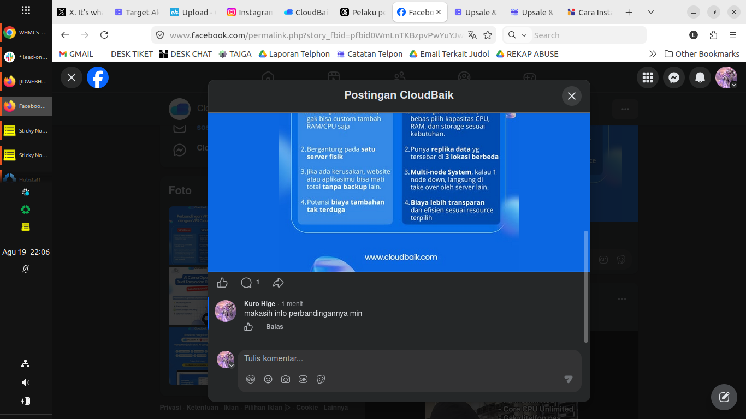Start a new message with the compose icon
Image resolution: width=746 pixels, height=419 pixels.
coord(724,397)
